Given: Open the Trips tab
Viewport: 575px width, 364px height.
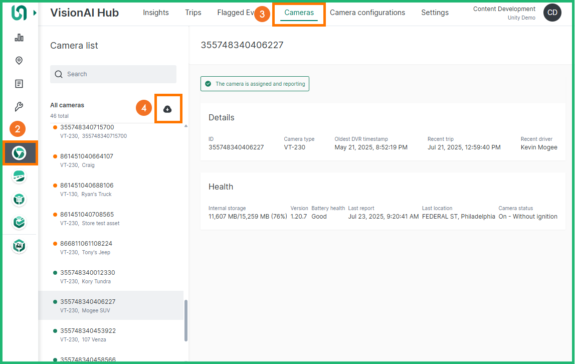Looking at the screenshot, I should [x=193, y=13].
